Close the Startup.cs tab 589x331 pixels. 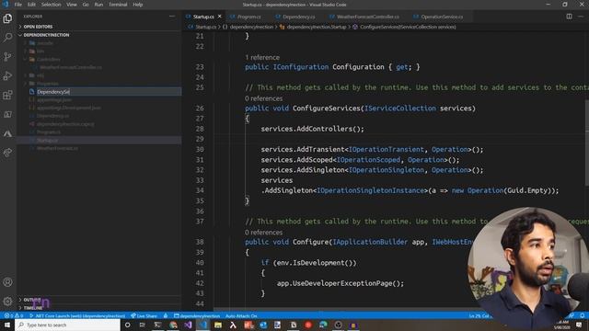click(219, 17)
